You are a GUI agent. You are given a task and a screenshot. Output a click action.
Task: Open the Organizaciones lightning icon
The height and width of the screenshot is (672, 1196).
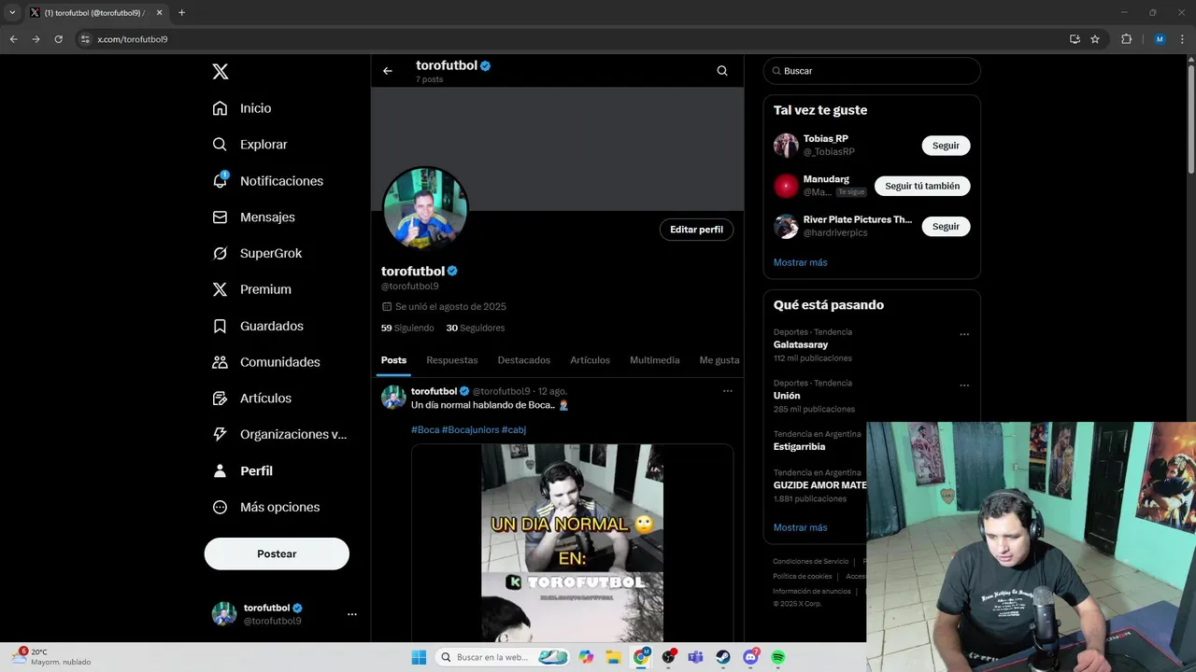(x=220, y=434)
